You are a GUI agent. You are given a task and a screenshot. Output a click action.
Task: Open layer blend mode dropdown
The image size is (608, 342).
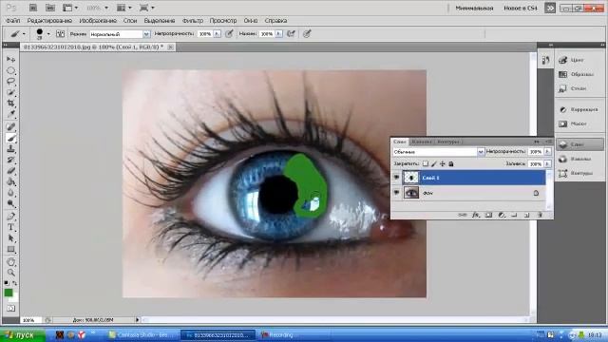click(x=481, y=152)
